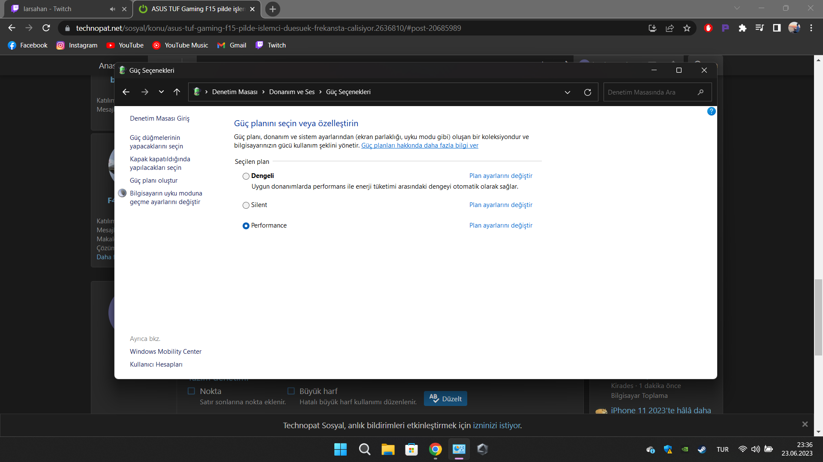This screenshot has width=823, height=462.
Task: Expand the Chrome tab search chevron
Action: click(x=737, y=8)
